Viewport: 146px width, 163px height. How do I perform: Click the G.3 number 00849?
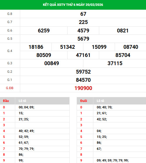(52, 63)
